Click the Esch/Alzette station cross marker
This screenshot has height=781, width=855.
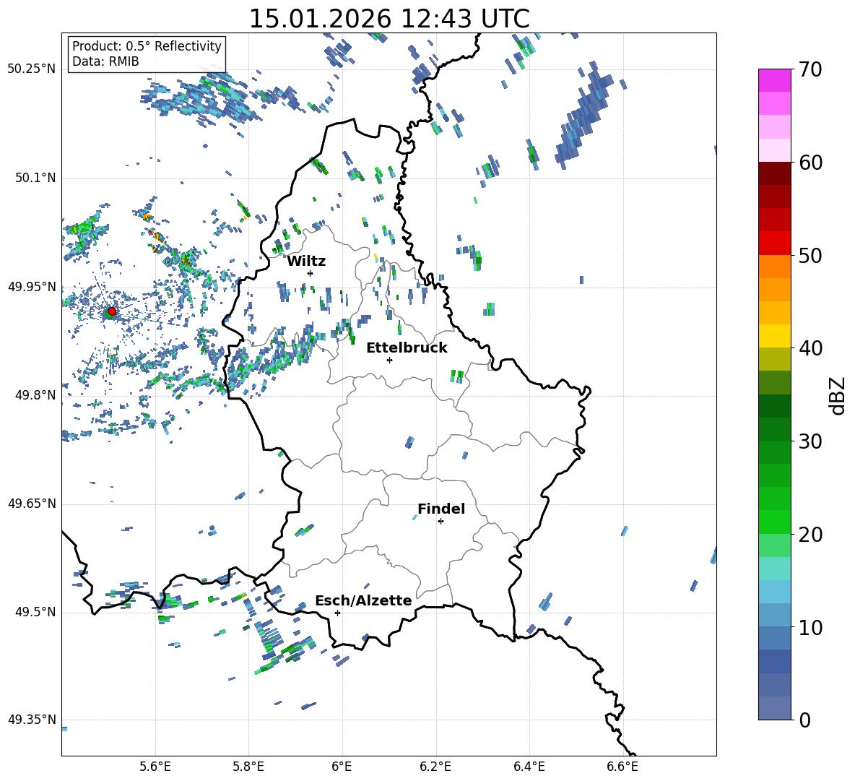click(x=337, y=613)
